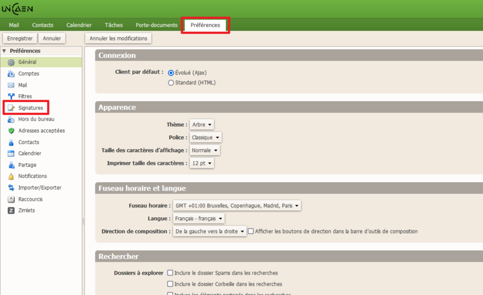Viewport: 483px width, 295px height.
Task: Expand the Fuseau horaire dropdown
Action: [236, 206]
